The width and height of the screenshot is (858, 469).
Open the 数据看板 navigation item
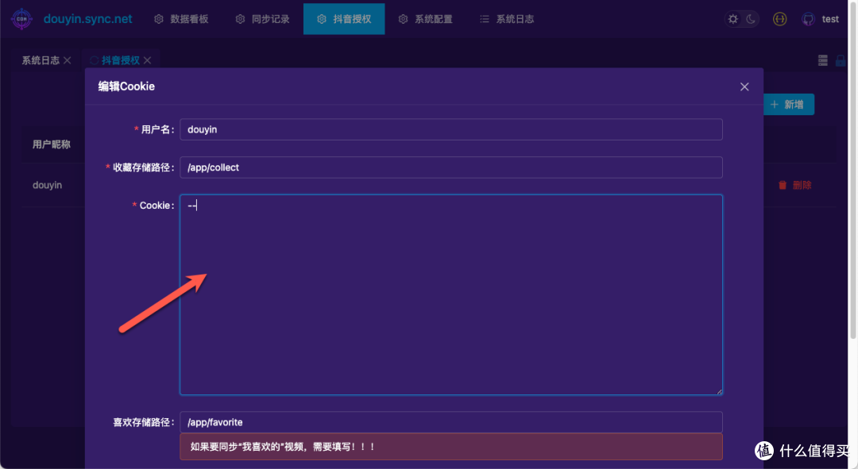tap(187, 18)
